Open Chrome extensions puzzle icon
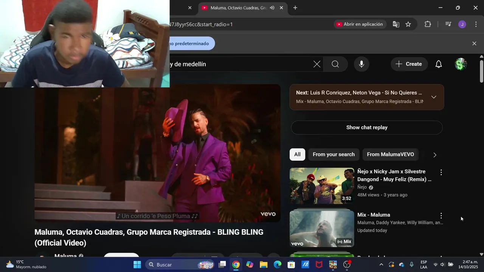This screenshot has width=484, height=272. tap(428, 24)
